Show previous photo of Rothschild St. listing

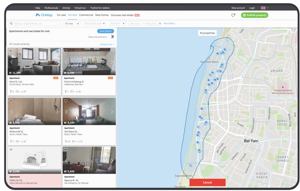point(11,112)
